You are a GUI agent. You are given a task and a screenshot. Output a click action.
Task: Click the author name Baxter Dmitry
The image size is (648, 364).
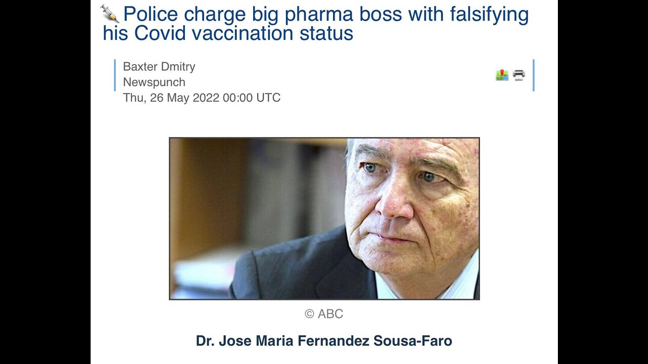[x=159, y=66]
